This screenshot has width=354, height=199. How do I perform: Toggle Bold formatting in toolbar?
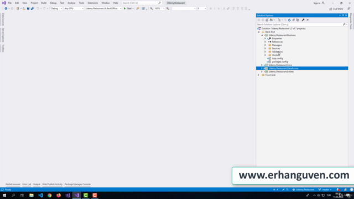(210, 9)
